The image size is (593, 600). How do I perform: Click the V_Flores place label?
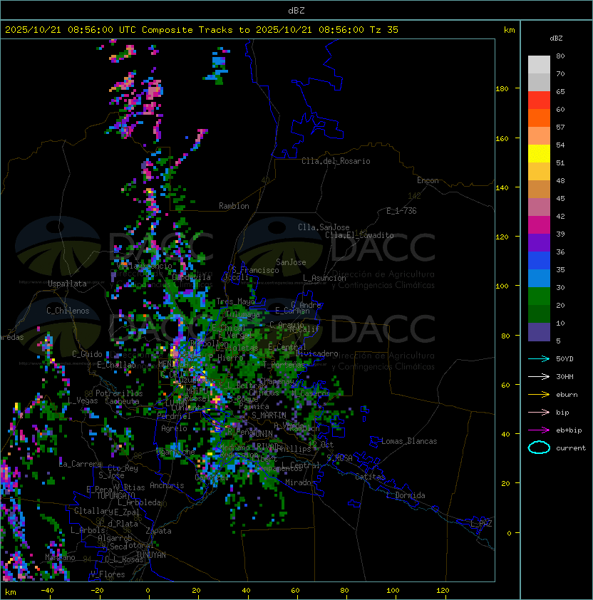(x=108, y=575)
